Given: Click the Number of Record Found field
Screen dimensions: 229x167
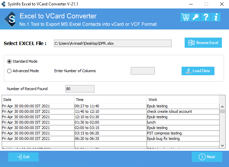Looking at the screenshot, I should point(80,89).
